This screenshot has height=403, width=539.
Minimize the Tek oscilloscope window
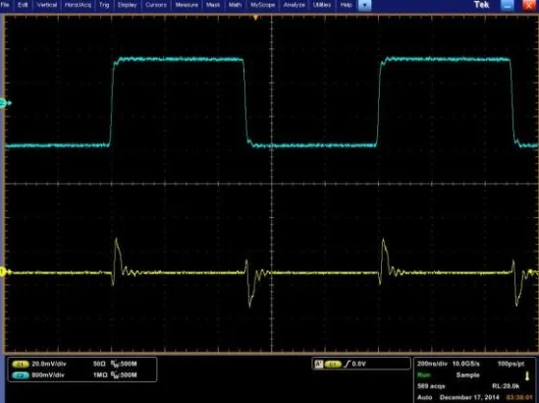click(507, 5)
